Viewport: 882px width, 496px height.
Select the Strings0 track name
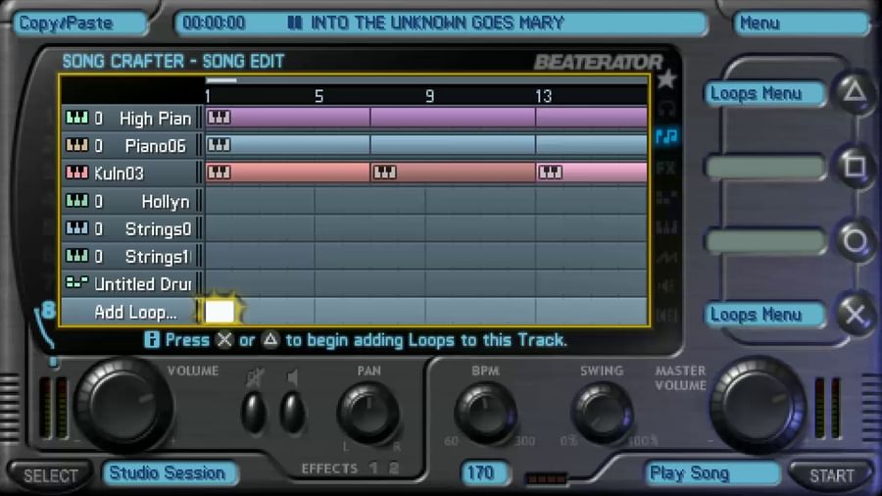pyautogui.click(x=158, y=228)
